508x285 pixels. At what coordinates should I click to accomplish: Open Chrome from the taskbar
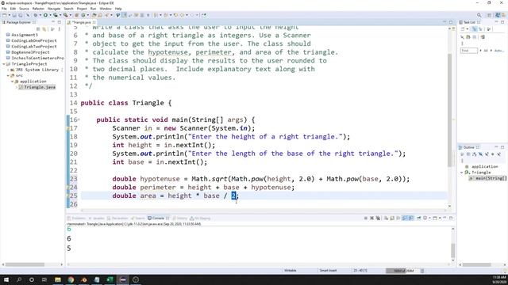point(71,279)
